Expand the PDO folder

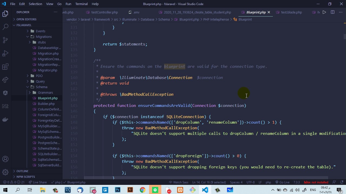[x=39, y=76]
